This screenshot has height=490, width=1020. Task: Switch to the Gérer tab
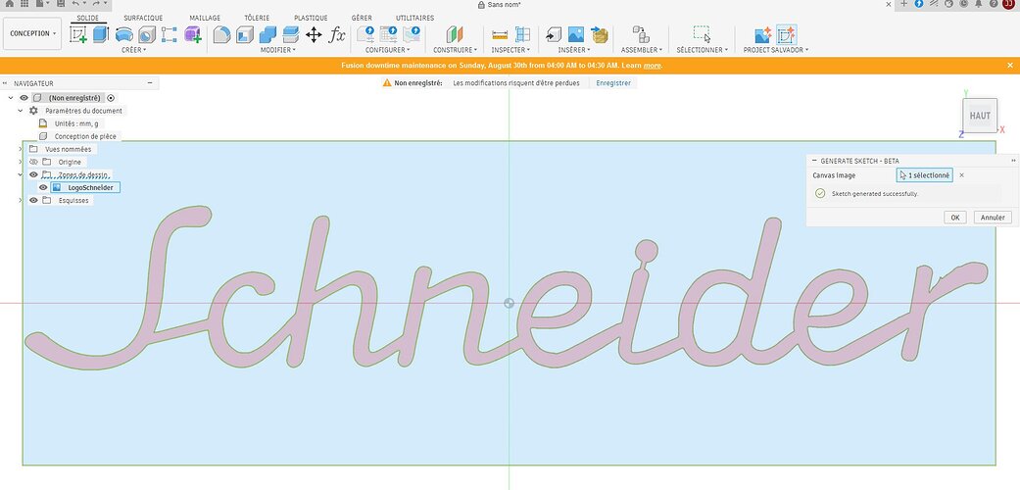tap(362, 18)
